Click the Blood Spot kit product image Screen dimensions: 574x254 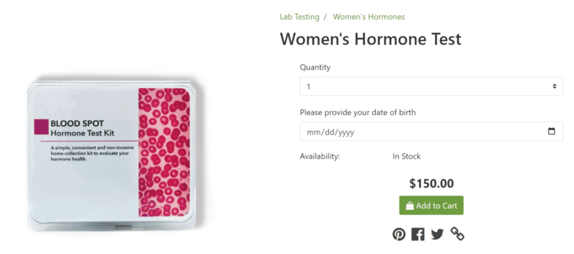112,155
